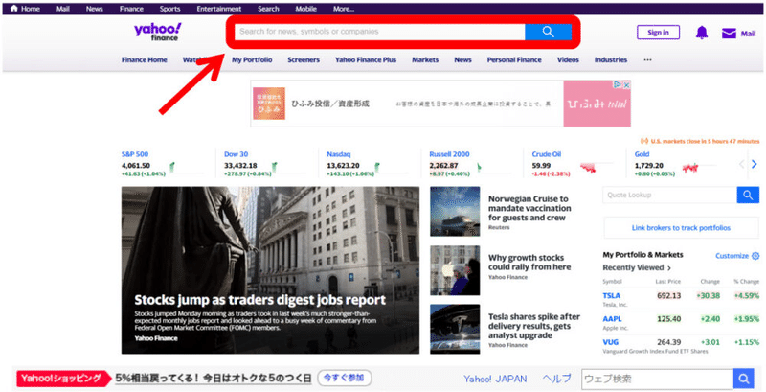Open the Gold commodity link
Screen dimensions: 766x392
click(x=642, y=154)
